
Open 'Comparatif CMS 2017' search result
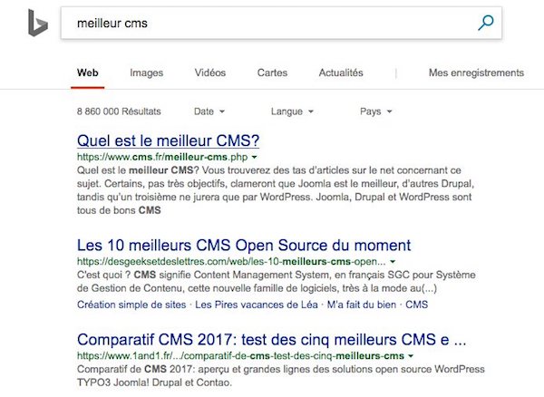click(x=272, y=340)
